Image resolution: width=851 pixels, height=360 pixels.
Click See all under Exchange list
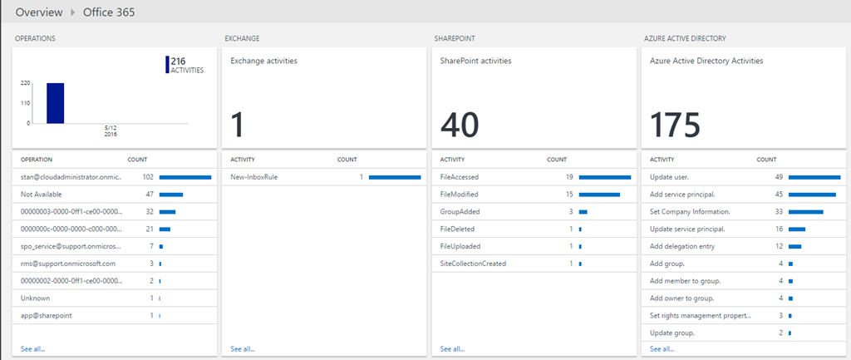coord(243,348)
